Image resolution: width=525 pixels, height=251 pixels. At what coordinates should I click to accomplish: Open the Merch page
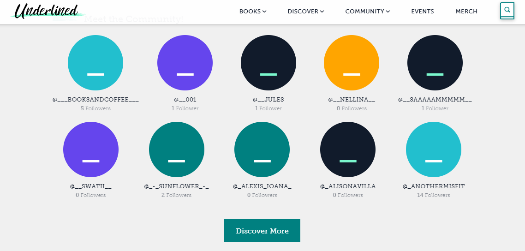466,12
